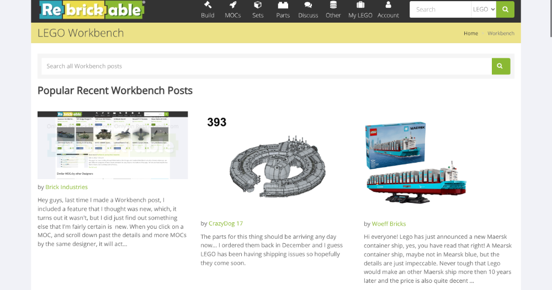
Task: Open the Maersk container ship post image
Action: 417,163
